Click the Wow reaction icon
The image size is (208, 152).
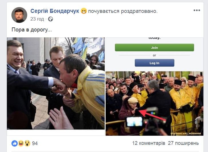[x=27, y=143]
